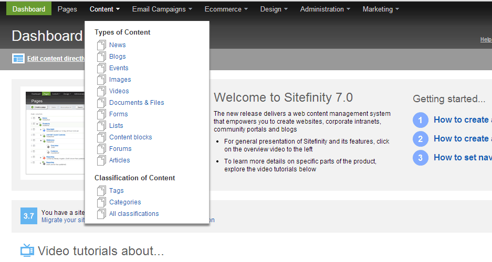Screen dimensions: 492x262
Task: Open How to set nav link
Action: click(463, 157)
